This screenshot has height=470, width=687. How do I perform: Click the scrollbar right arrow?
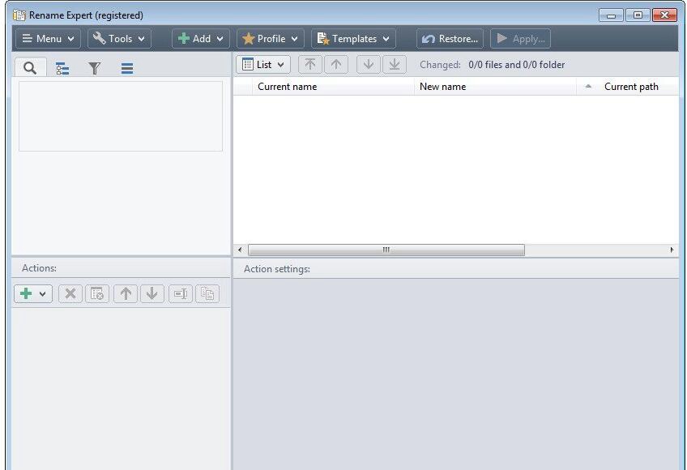672,250
